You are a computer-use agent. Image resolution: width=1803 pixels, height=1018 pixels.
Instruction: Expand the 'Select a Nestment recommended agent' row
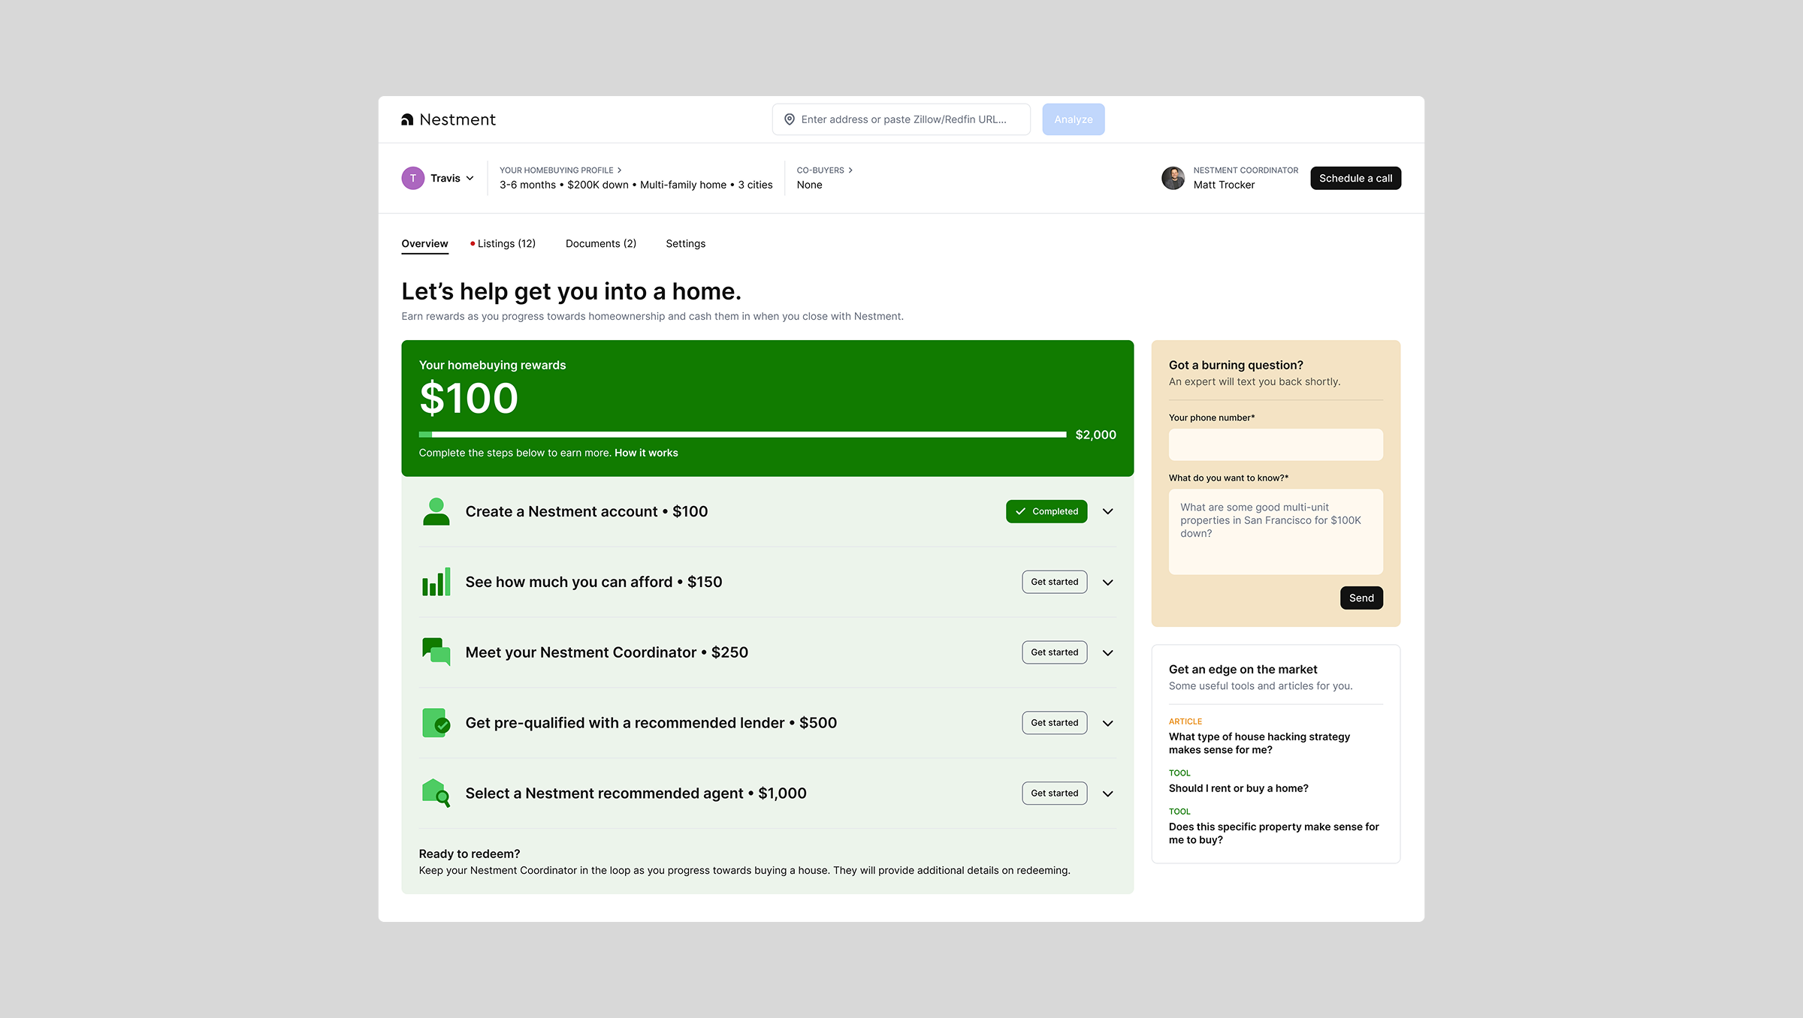pyautogui.click(x=1107, y=794)
